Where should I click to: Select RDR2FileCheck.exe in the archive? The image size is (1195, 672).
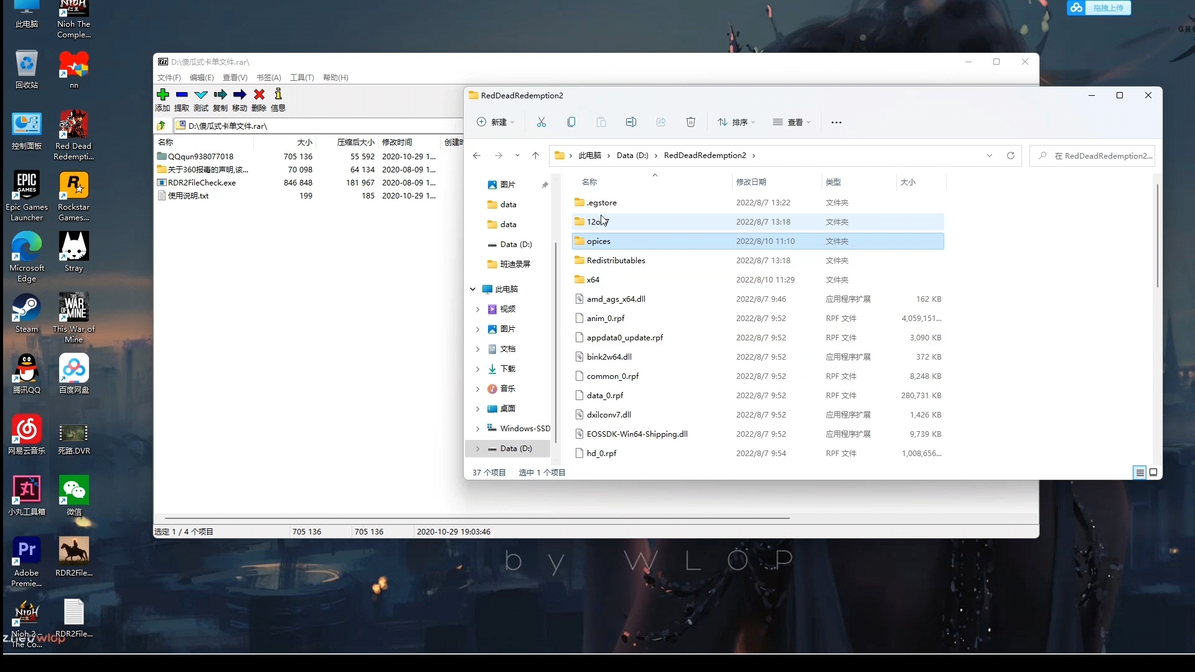tap(202, 183)
